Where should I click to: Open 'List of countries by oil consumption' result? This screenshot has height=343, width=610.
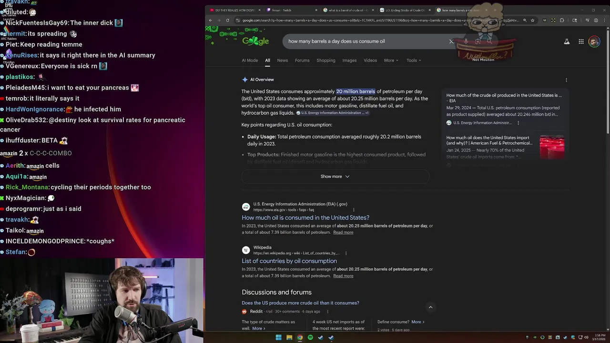pos(289,261)
